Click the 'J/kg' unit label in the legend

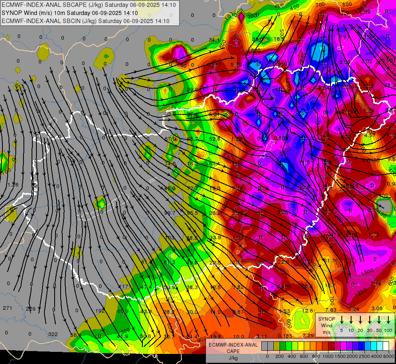233,358
